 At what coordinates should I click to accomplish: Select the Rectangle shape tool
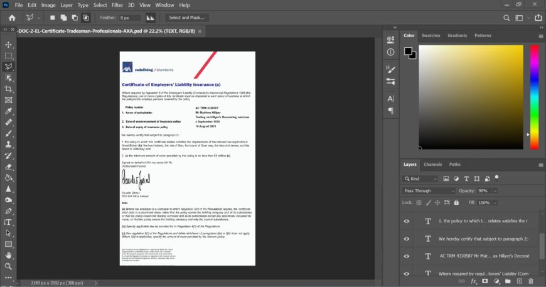[x=8, y=244]
